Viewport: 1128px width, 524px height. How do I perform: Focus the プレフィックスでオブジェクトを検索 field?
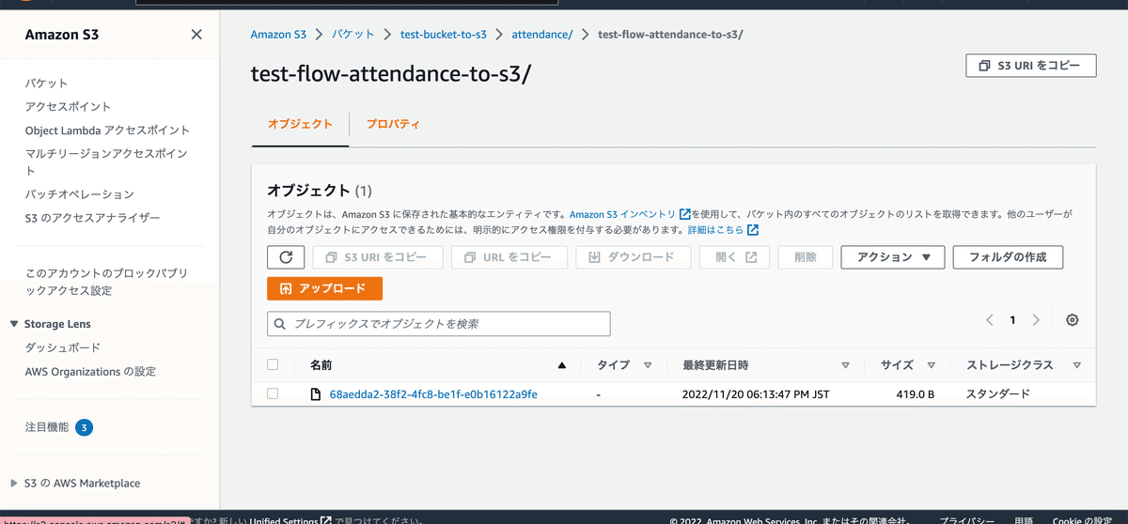tap(439, 324)
